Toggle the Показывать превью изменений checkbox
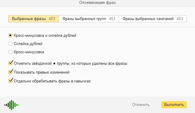Screen dimensions: 195x113 pos(10,72)
